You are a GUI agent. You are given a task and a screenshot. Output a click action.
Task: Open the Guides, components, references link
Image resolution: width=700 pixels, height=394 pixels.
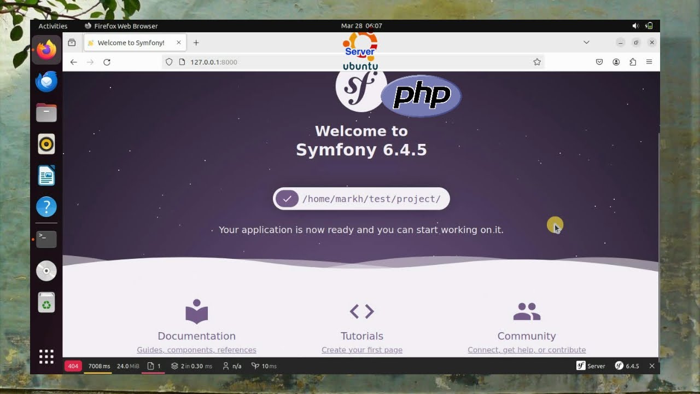pyautogui.click(x=196, y=350)
